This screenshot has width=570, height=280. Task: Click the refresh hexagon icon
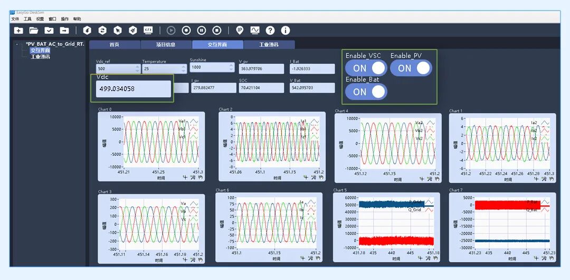tap(102, 31)
